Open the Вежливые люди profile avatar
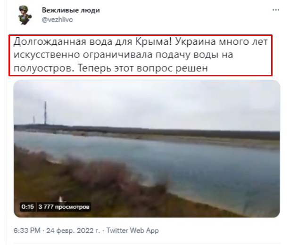This screenshot has width=290, height=247. (25, 15)
